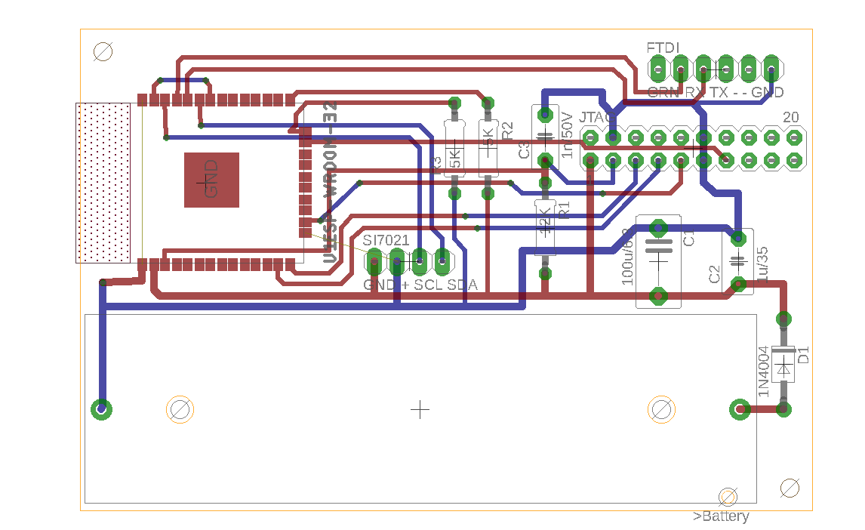Image resolution: width=865 pixels, height=530 pixels.
Task: Click the SI7021 GND pad
Action: (x=374, y=262)
